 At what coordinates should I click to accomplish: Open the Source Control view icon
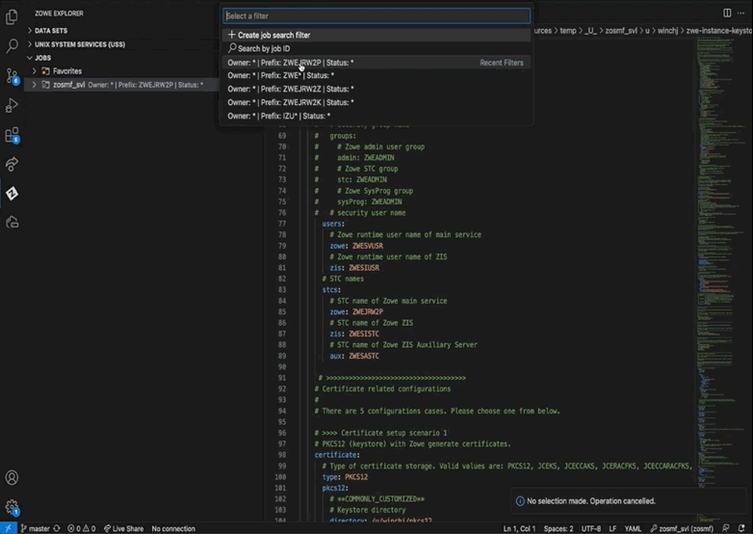click(12, 76)
